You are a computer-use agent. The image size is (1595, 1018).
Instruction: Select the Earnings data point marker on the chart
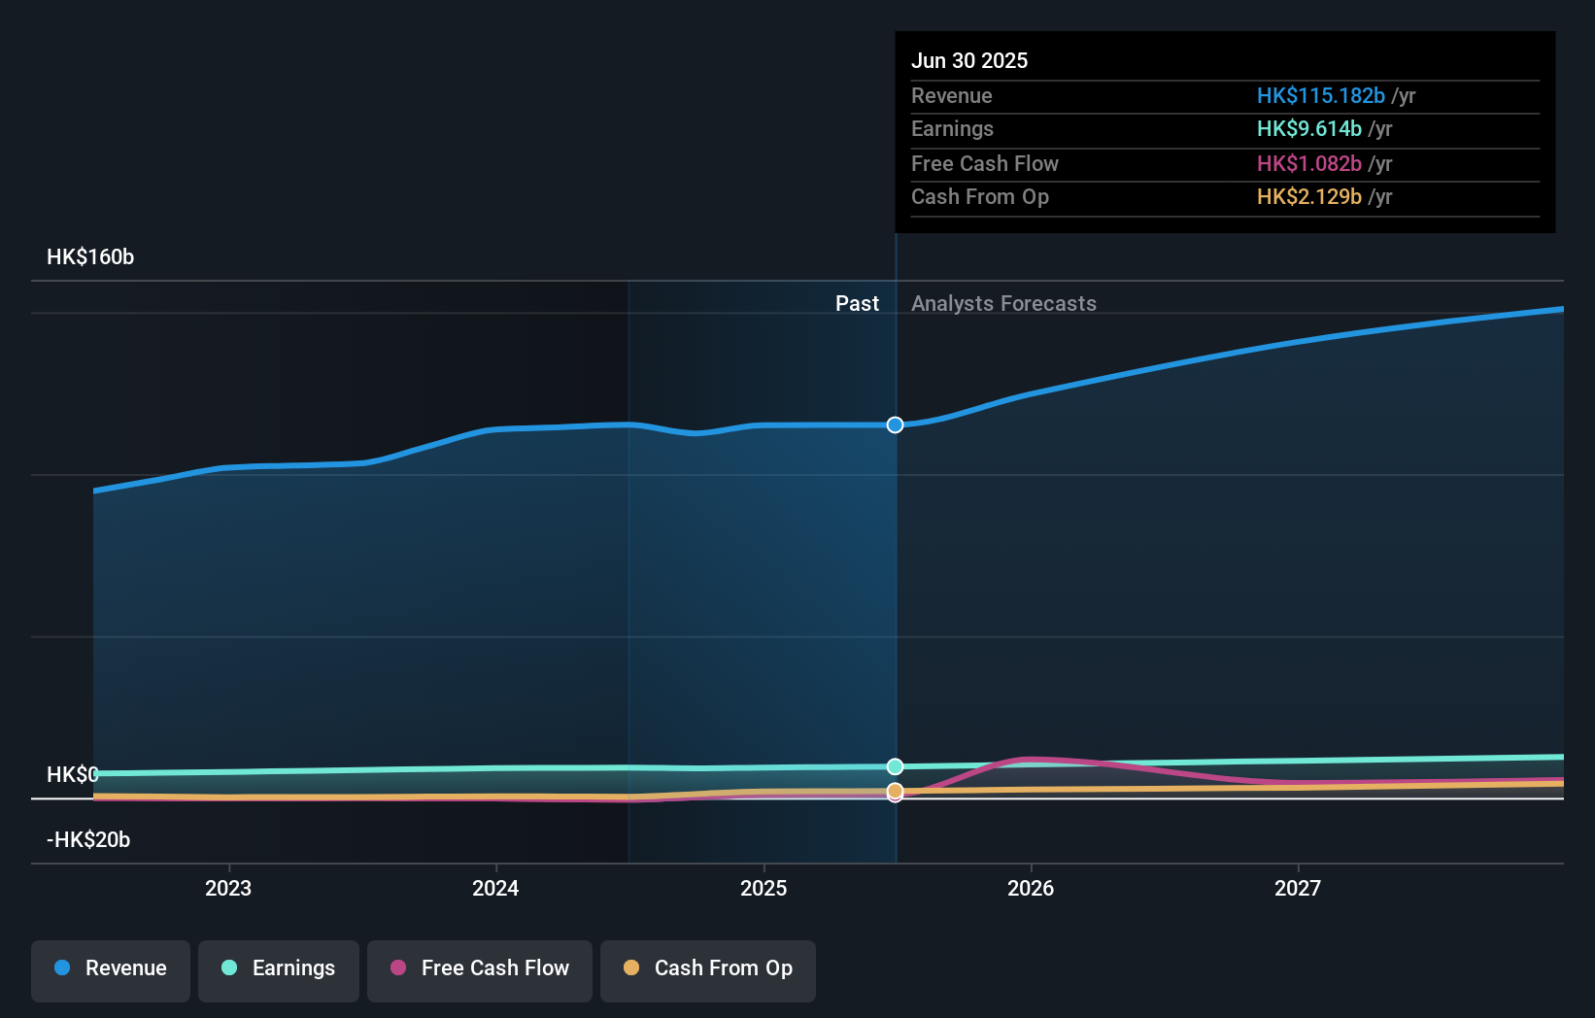pyautogui.click(x=895, y=766)
